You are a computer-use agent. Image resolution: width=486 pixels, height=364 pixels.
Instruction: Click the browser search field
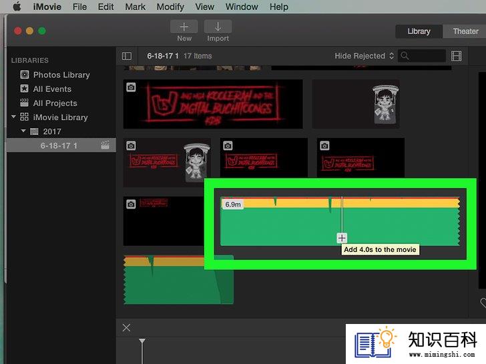click(x=422, y=56)
